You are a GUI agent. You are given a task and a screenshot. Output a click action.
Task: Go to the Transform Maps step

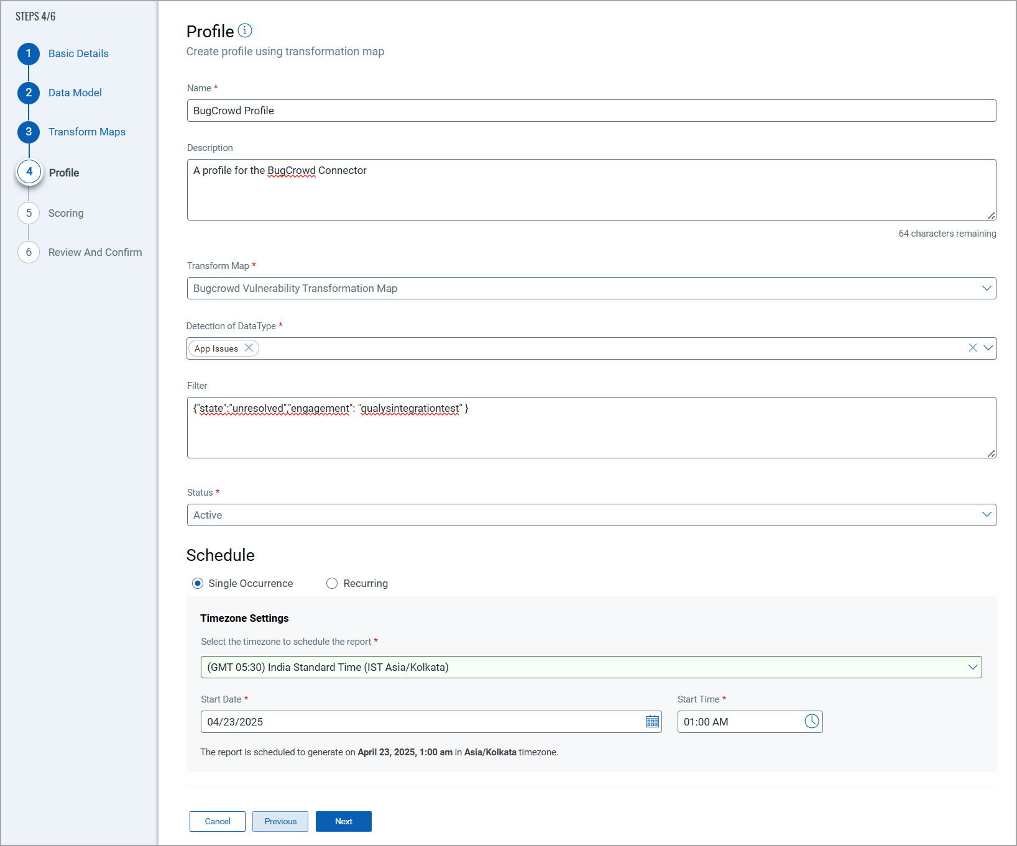86,132
